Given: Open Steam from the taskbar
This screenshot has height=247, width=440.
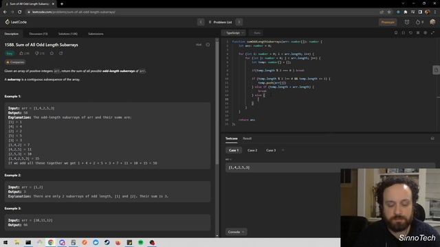Looking at the screenshot, I should pyautogui.click(x=107, y=242).
